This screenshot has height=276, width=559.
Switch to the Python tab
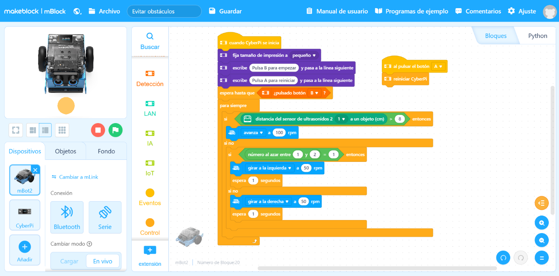pyautogui.click(x=537, y=36)
